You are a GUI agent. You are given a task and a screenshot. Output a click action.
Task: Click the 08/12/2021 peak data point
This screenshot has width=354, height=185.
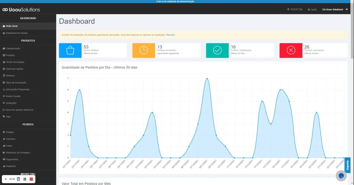click(207, 79)
